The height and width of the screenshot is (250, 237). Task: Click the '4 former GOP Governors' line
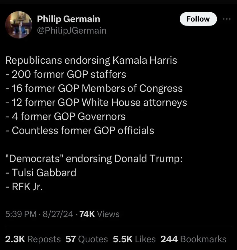pyautogui.click(x=66, y=117)
